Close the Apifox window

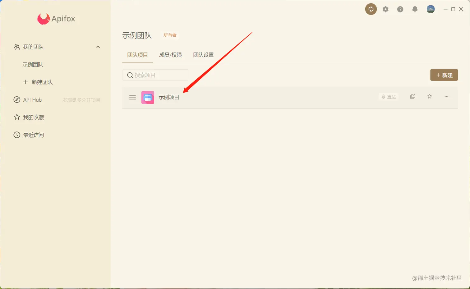(x=461, y=9)
